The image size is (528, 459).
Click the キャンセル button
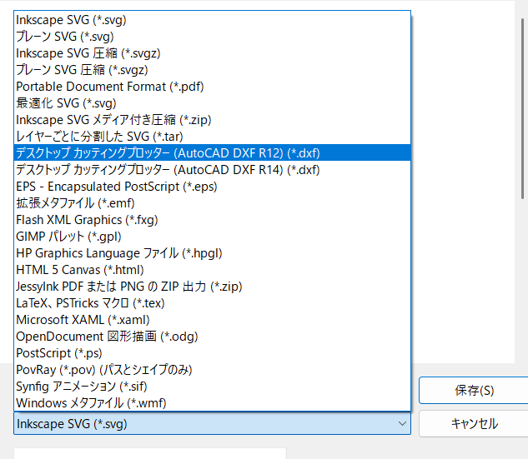coord(474,423)
